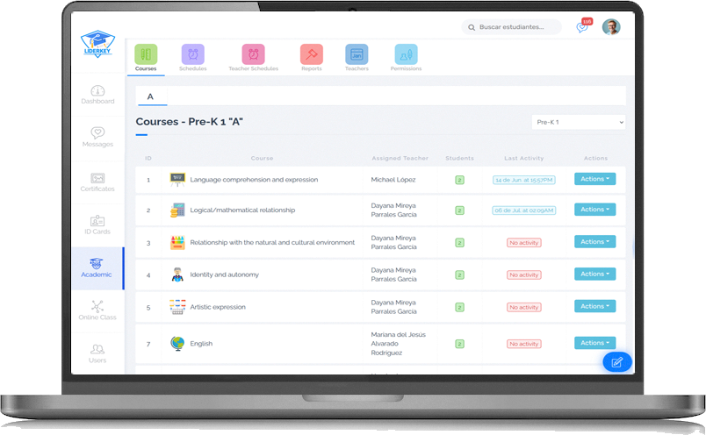Expand Actions for Language comprehension course
This screenshot has height=435, width=706.
point(594,179)
